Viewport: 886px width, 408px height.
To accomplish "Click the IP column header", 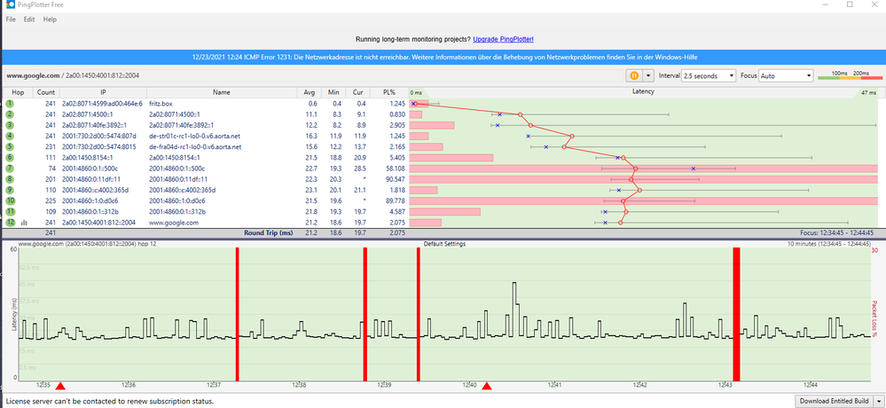I will point(103,92).
